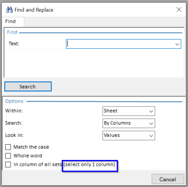Click the "Within:" option label
Image resolution: width=188 pixels, height=187 pixels.
(x=14, y=111)
